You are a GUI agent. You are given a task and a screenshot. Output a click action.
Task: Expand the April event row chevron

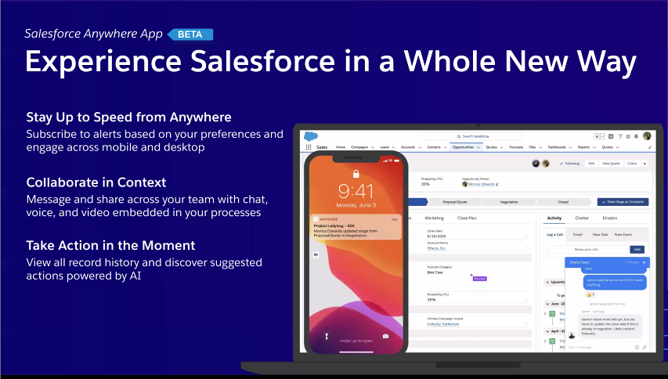(545, 341)
